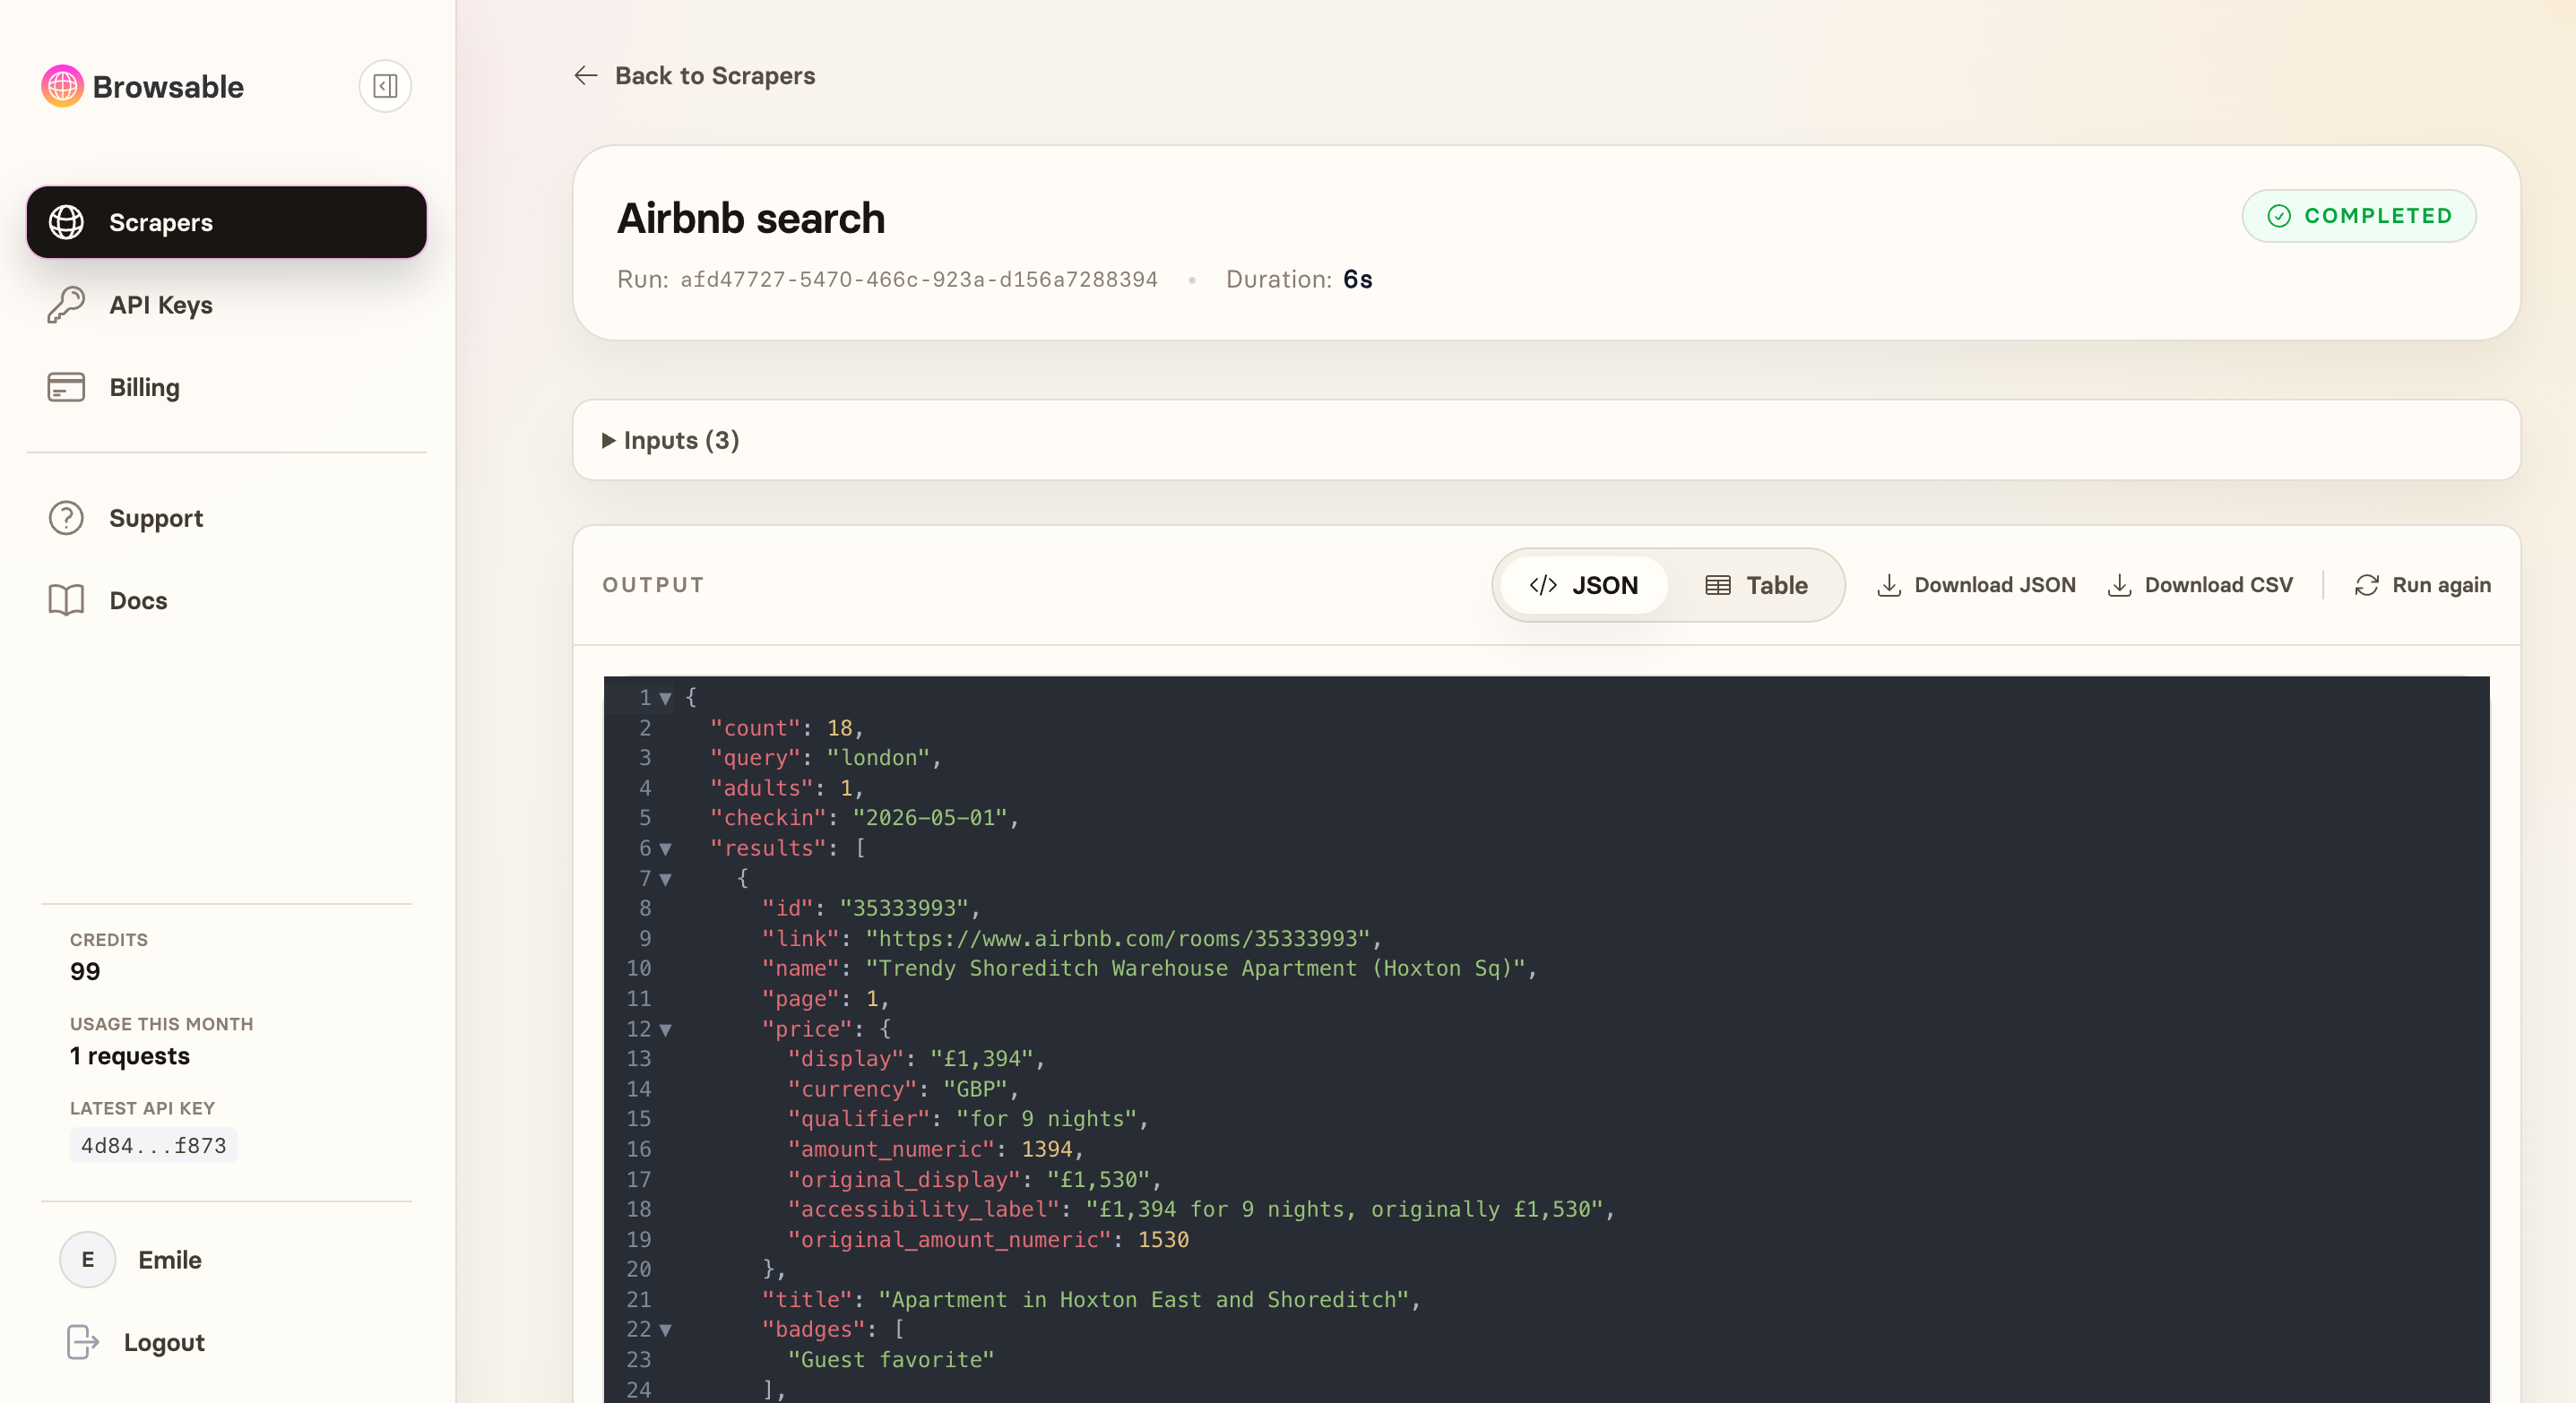This screenshot has height=1403, width=2576.
Task: Collapse the sidebar panel icon
Action: 385,87
